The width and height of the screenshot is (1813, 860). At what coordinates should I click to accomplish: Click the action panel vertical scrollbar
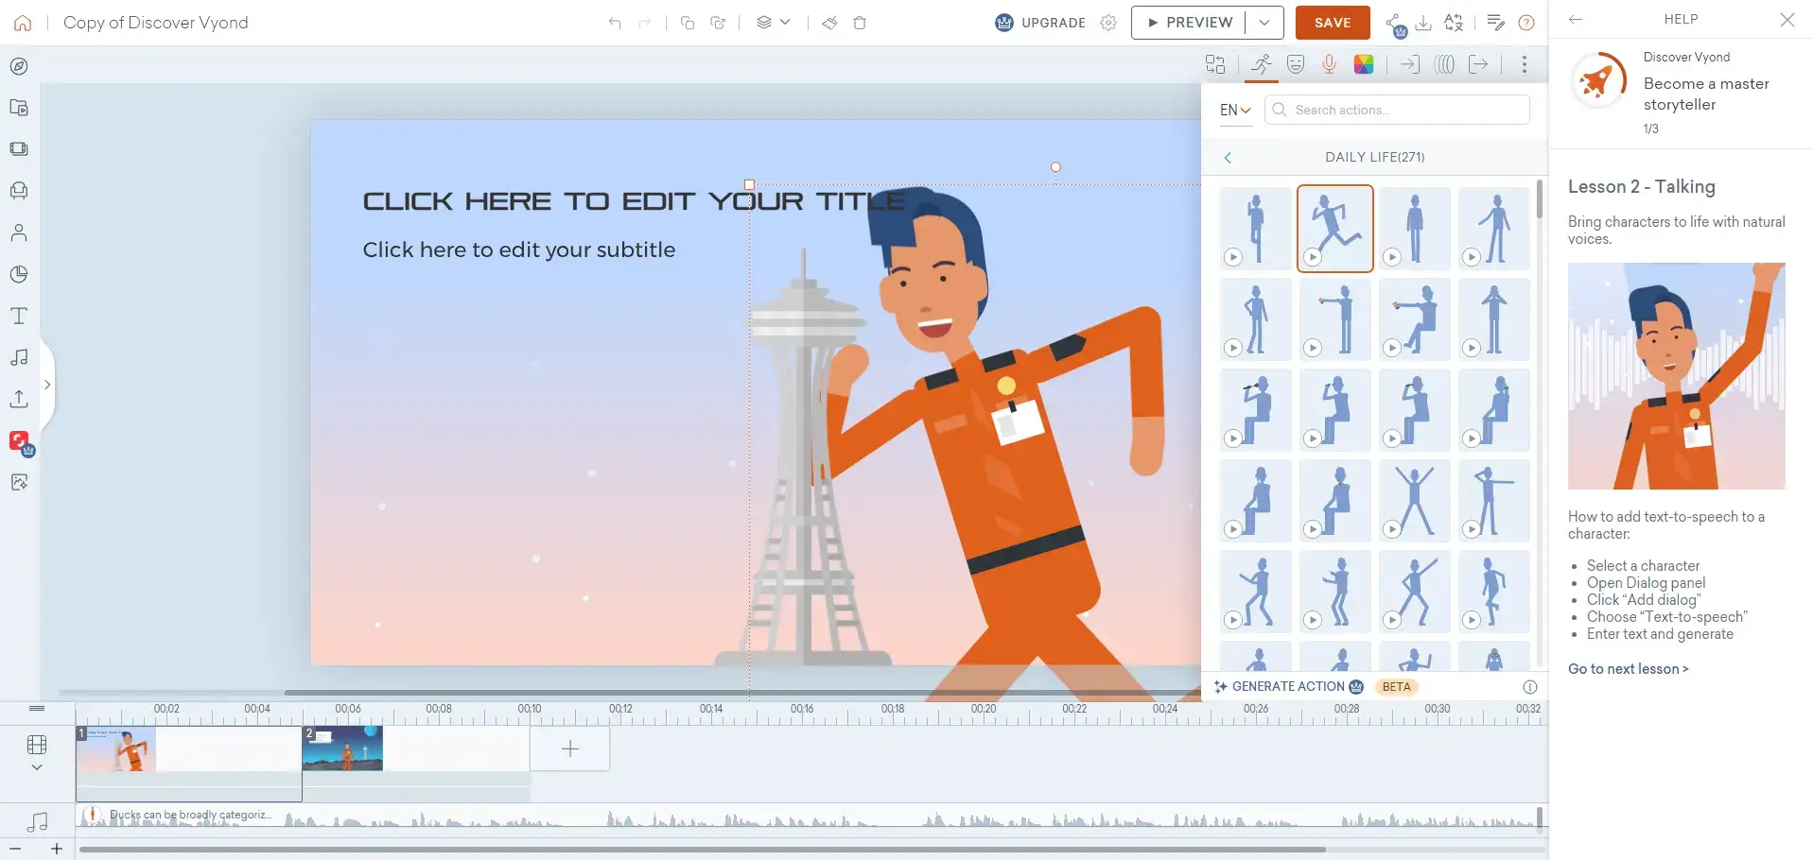1540,198
